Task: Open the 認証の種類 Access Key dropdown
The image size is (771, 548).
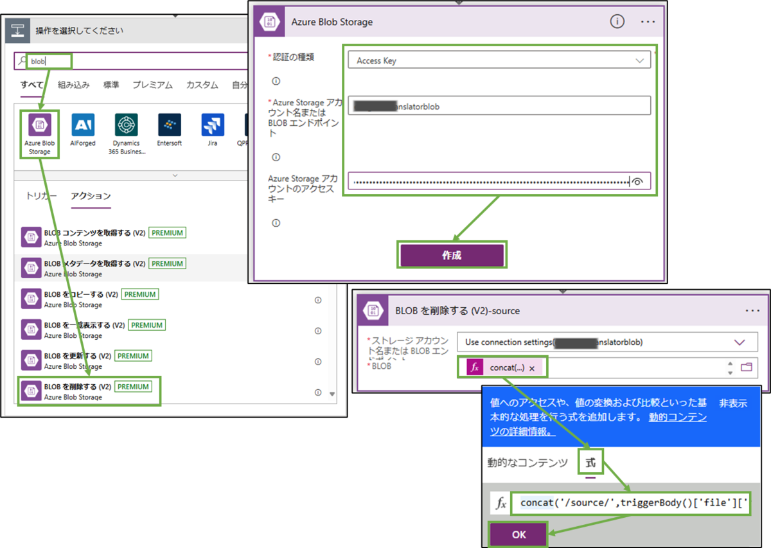Action: click(x=499, y=60)
